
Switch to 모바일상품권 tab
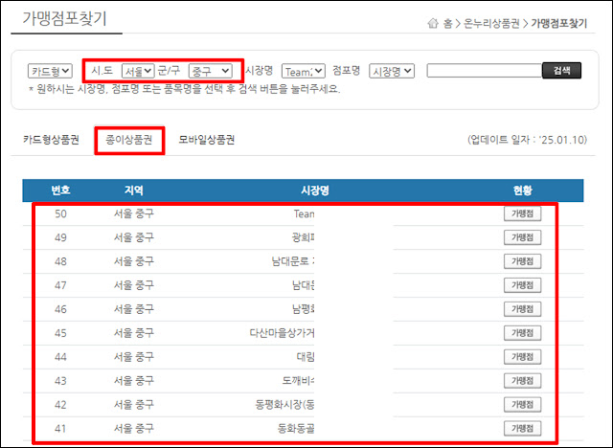click(x=207, y=140)
